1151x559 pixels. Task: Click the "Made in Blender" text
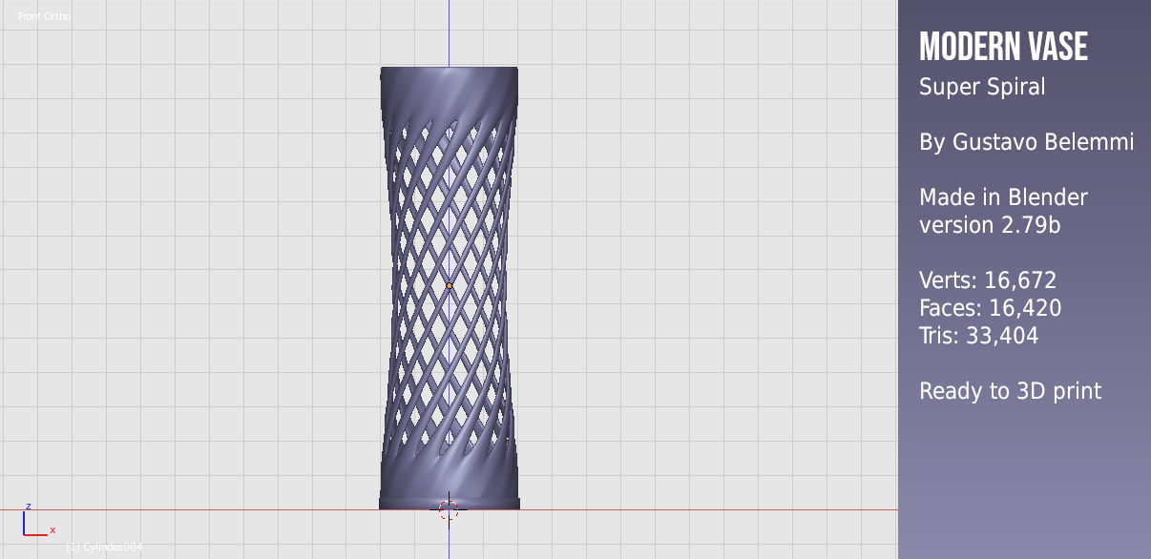point(1003,197)
